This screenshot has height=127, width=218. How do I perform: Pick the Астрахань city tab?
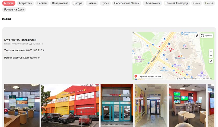point(25,3)
